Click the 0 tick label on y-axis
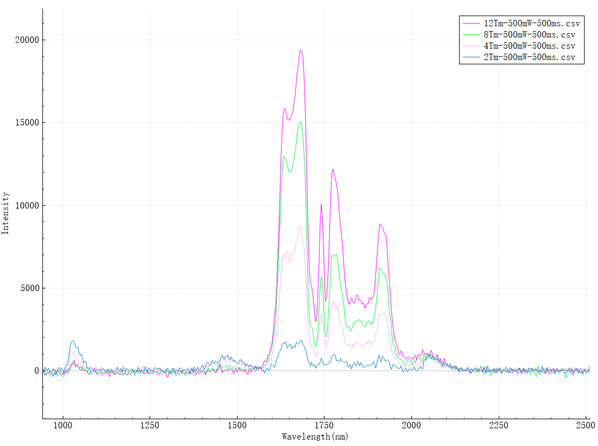598x446 pixels. (x=37, y=371)
